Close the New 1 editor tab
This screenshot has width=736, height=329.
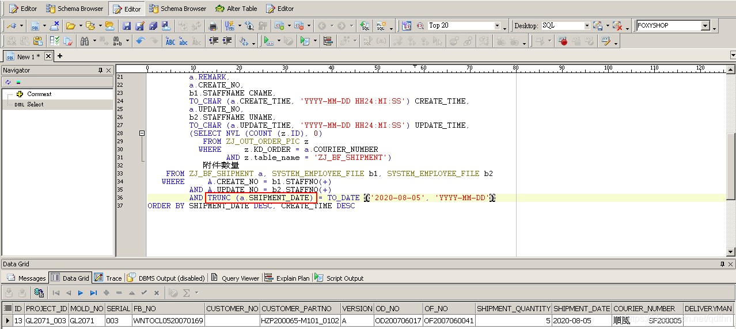coord(48,56)
